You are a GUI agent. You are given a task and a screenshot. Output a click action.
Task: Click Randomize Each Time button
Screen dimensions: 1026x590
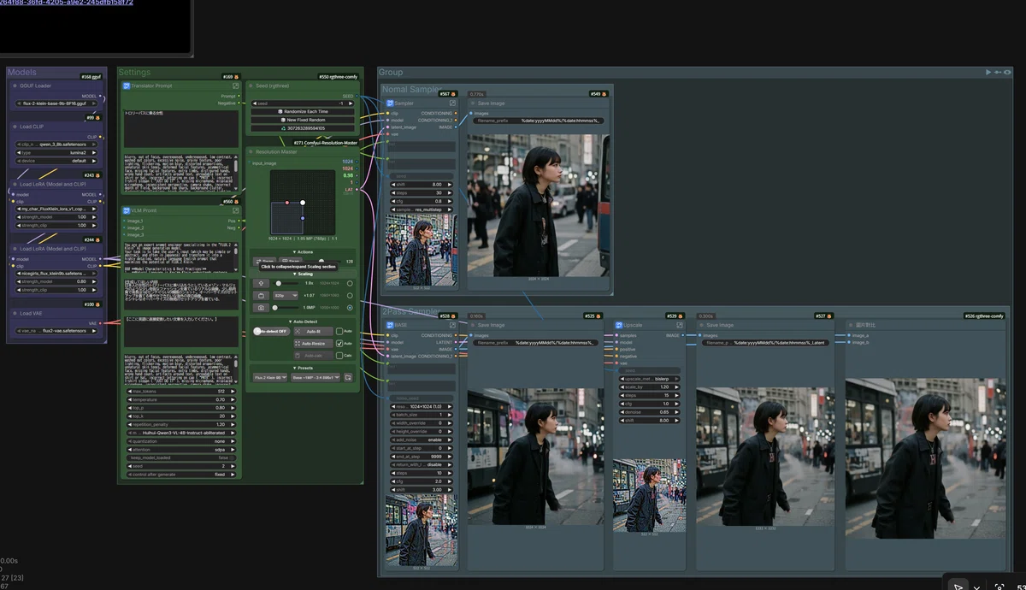303,112
